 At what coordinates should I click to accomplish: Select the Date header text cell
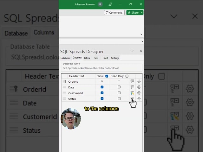(81, 87)
